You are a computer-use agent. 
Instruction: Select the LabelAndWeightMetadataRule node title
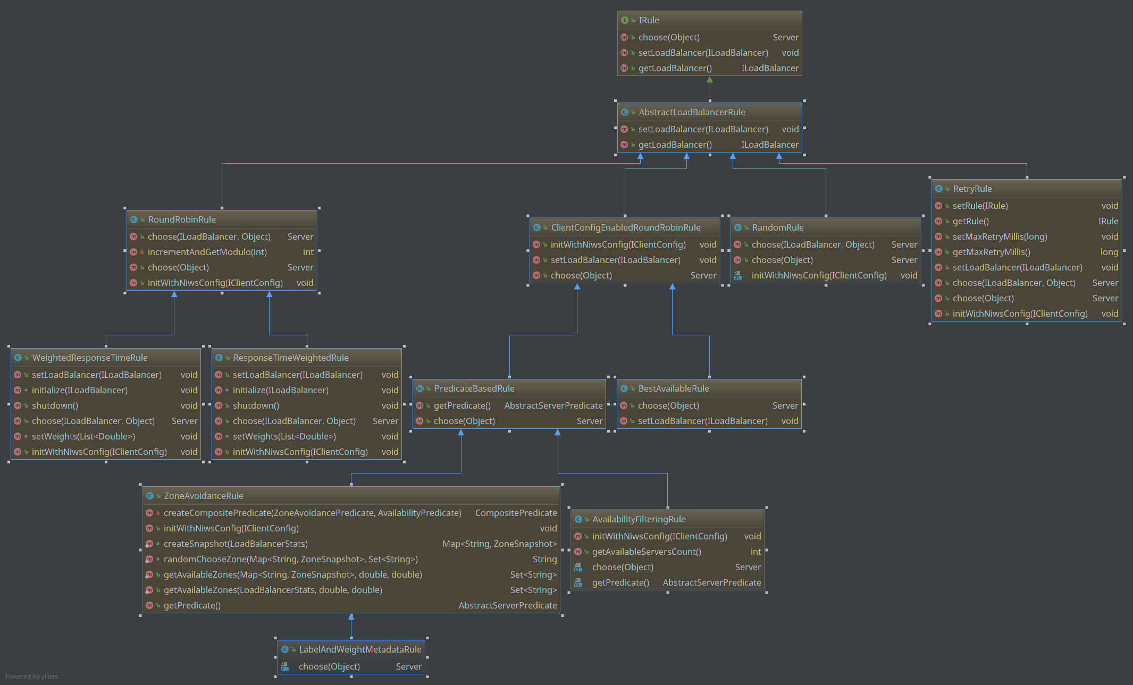point(360,649)
